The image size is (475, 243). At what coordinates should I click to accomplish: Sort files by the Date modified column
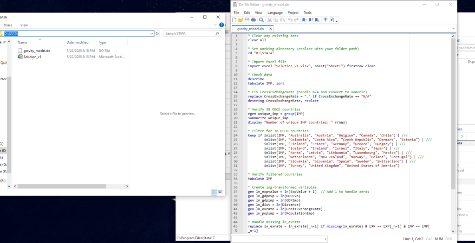coord(77,42)
